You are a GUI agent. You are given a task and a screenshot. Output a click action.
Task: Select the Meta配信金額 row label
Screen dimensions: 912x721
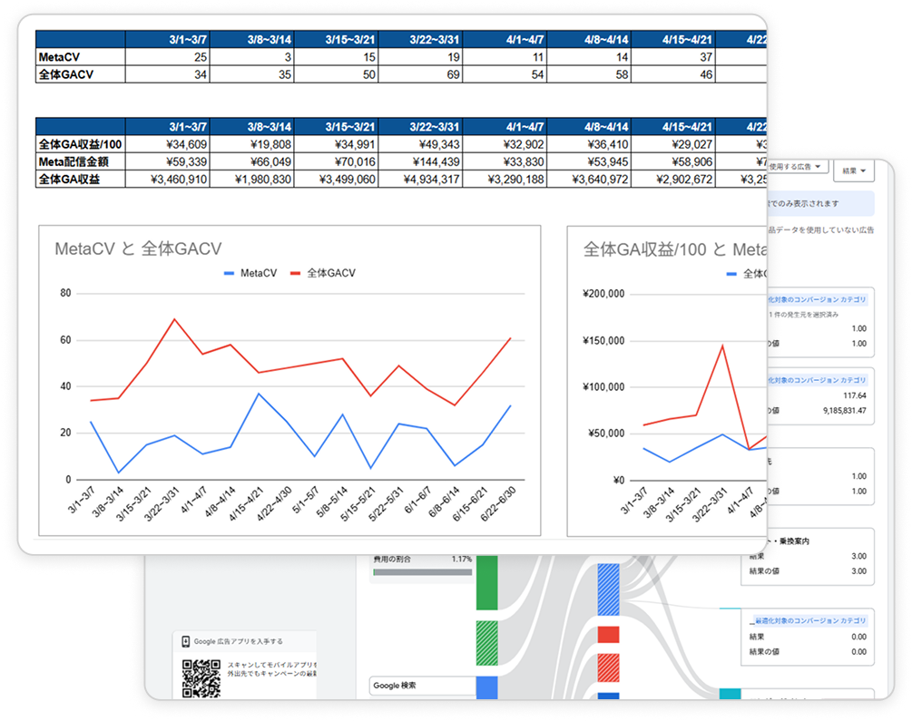(80, 161)
